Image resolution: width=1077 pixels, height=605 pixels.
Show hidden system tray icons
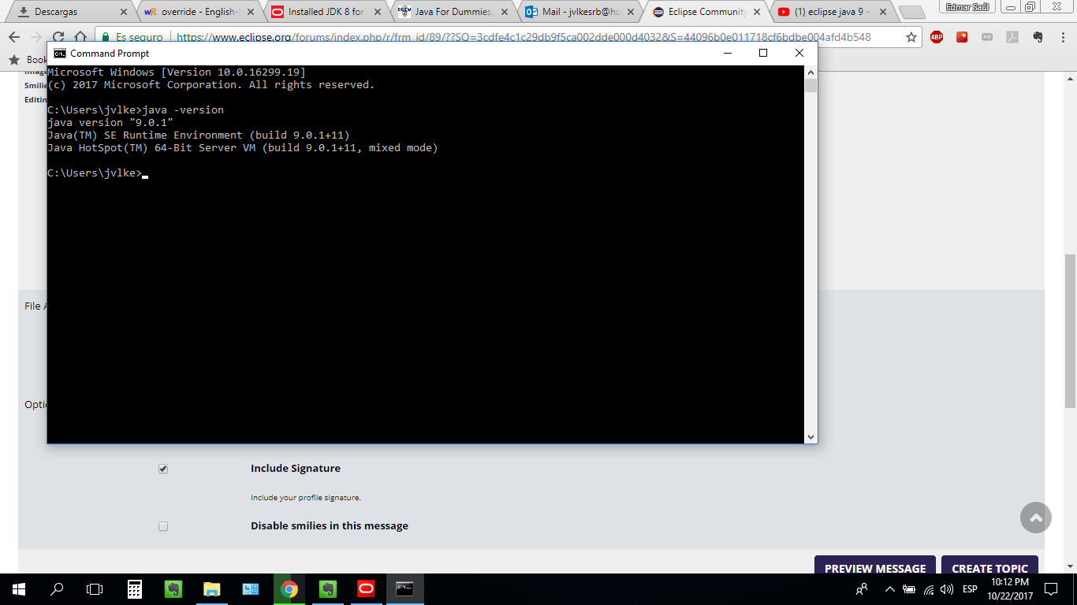(890, 589)
